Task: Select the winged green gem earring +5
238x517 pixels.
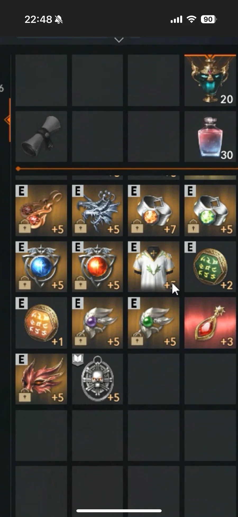Action: pyautogui.click(x=154, y=323)
